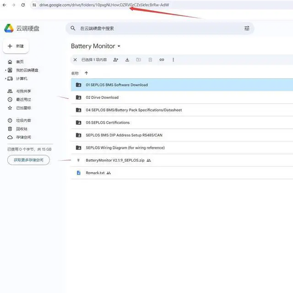Click the name column sort arrow
Image resolution: width=293 pixels, height=293 pixels.
[x=86, y=73]
